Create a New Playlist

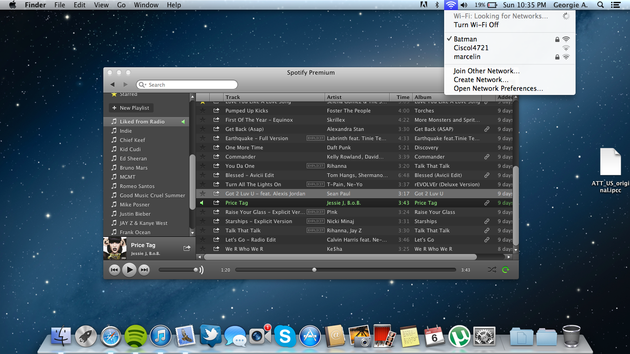click(131, 108)
